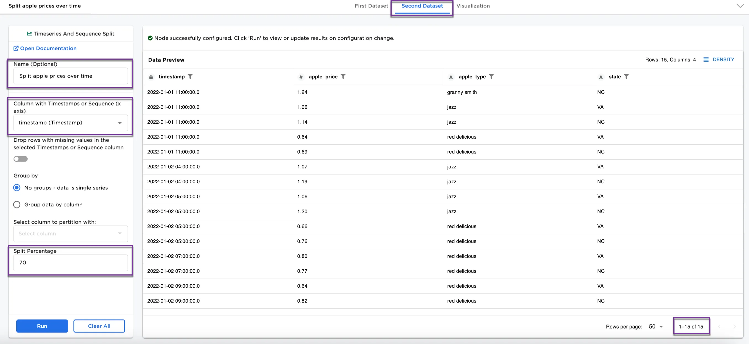Click the apple_type column filter icon
Viewport: 749px width, 344px height.
click(491, 76)
